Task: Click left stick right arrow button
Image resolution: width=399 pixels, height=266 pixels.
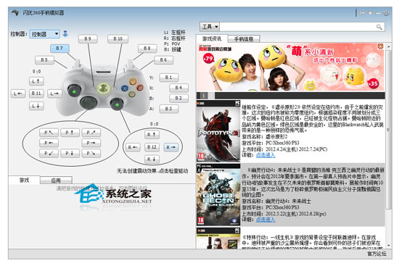Action: tap(54, 93)
